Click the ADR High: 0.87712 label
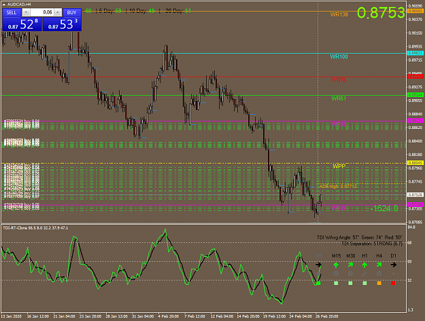This screenshot has width=425, height=321. (338, 187)
